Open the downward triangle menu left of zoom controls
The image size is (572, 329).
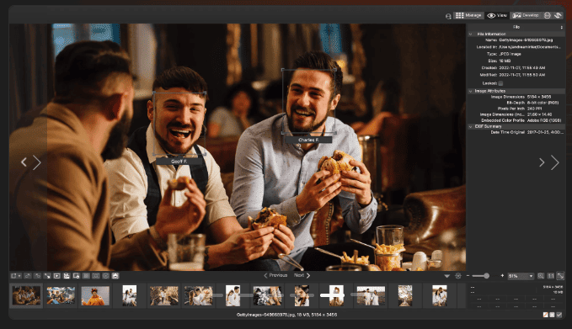click(446, 276)
